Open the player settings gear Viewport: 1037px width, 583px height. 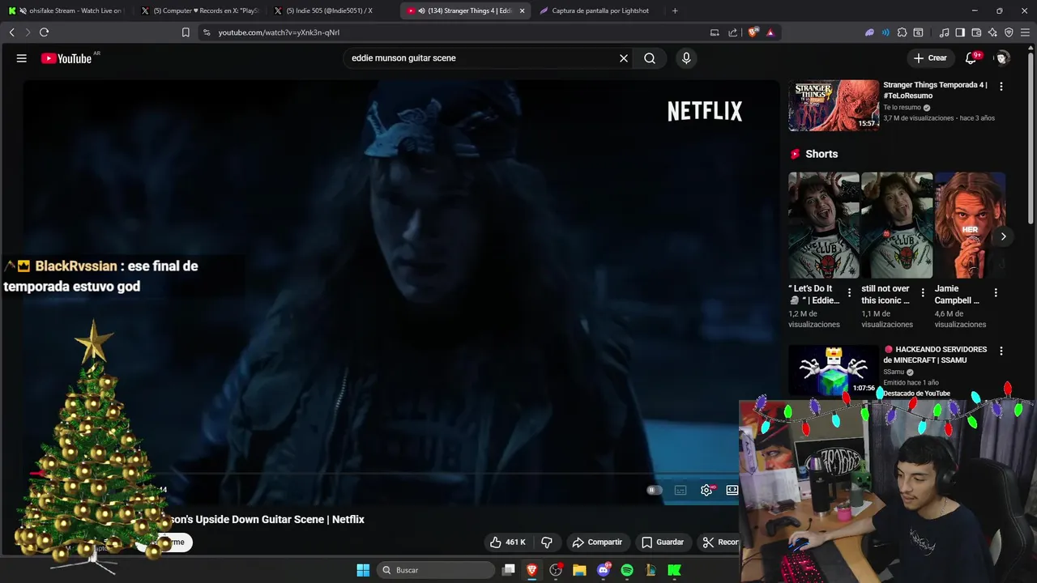706,490
